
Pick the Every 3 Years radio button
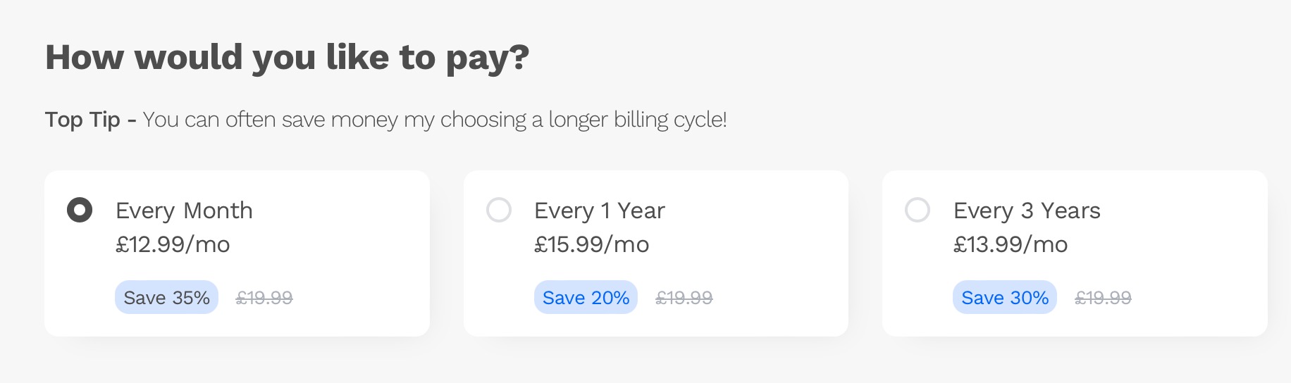(918, 210)
